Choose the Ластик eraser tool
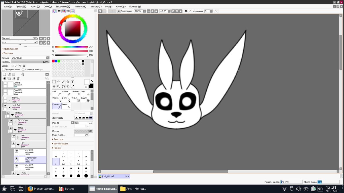Viewport: 344px width, 193px height. (x=66, y=93)
